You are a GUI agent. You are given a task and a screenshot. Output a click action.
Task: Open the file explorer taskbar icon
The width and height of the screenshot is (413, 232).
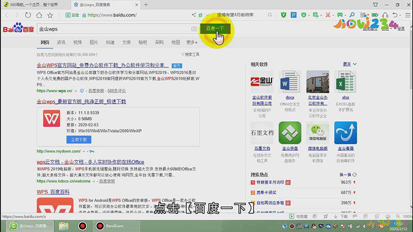pyautogui.click(x=63, y=226)
